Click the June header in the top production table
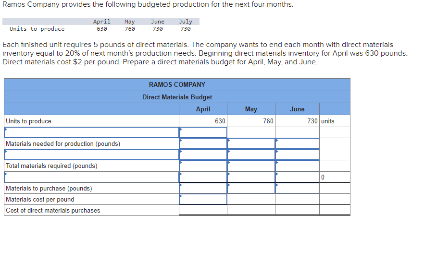The height and width of the screenshot is (274, 424). pyautogui.click(x=158, y=22)
